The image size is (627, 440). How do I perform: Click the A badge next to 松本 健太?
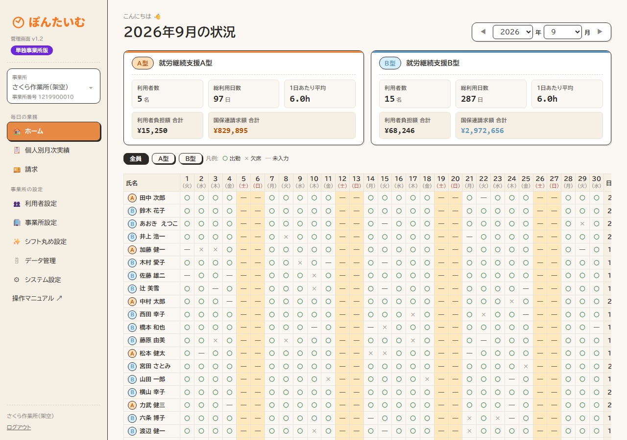(x=132, y=353)
